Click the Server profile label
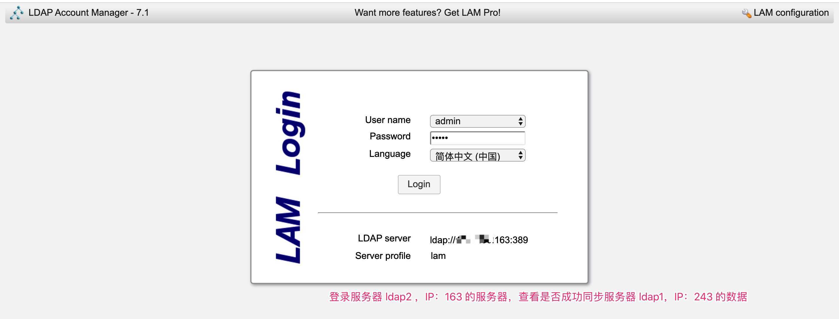This screenshot has height=319, width=839. 383,256
